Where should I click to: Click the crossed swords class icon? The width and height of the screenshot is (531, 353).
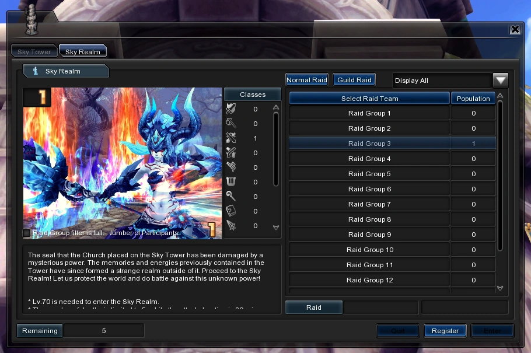pyautogui.click(x=231, y=138)
